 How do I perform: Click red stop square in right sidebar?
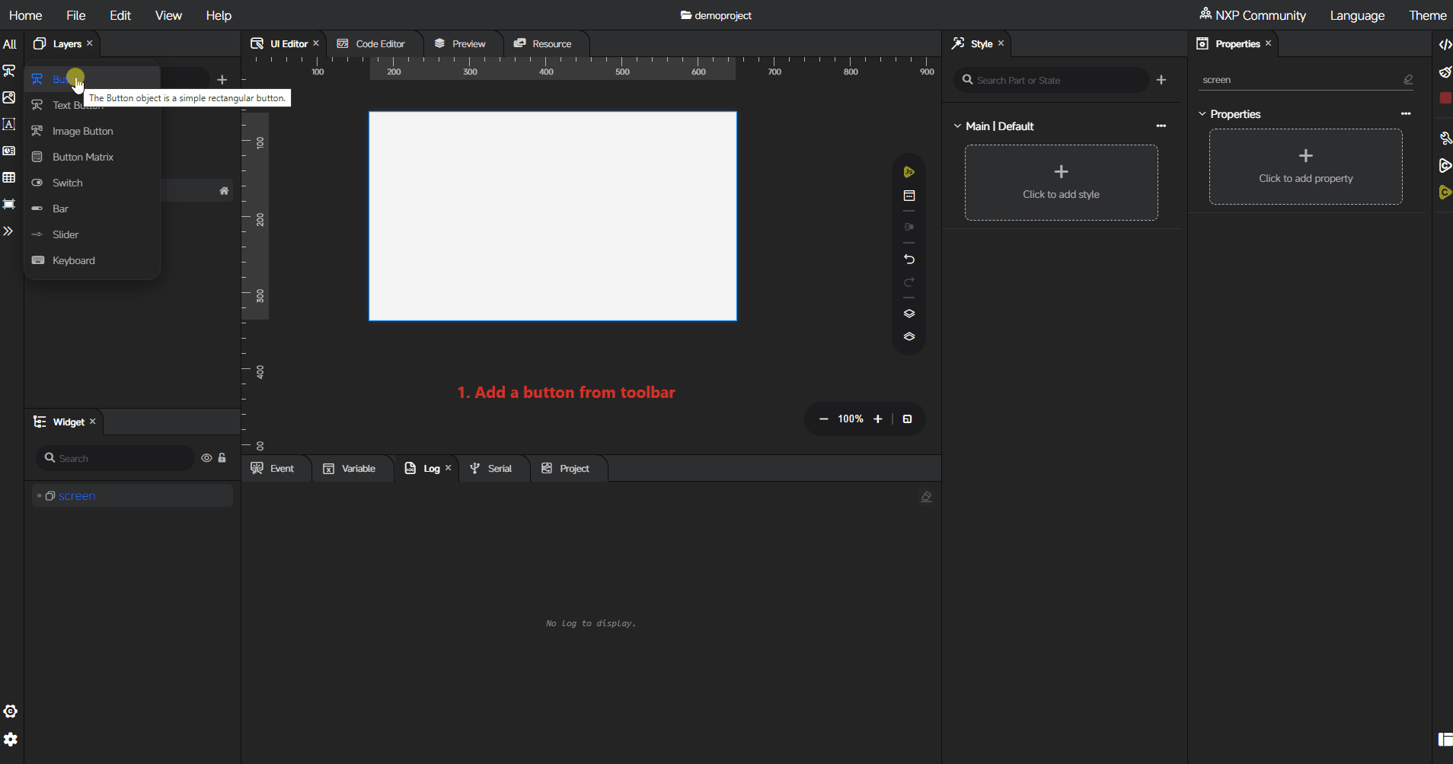click(1445, 98)
